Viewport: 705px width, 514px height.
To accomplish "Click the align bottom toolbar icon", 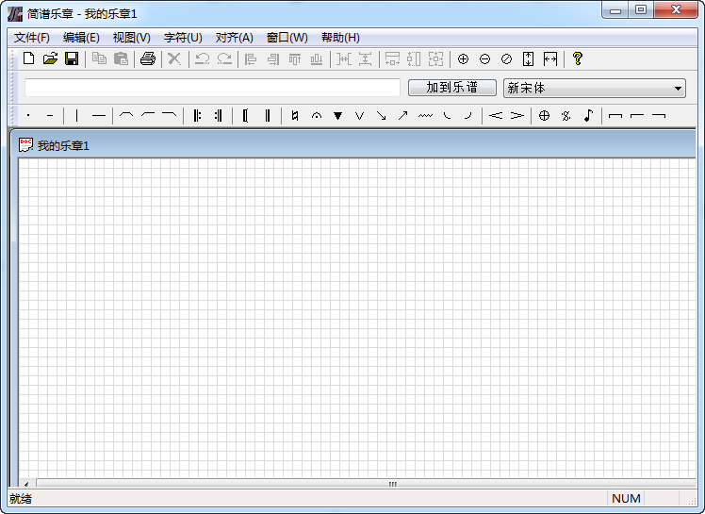I will (317, 58).
